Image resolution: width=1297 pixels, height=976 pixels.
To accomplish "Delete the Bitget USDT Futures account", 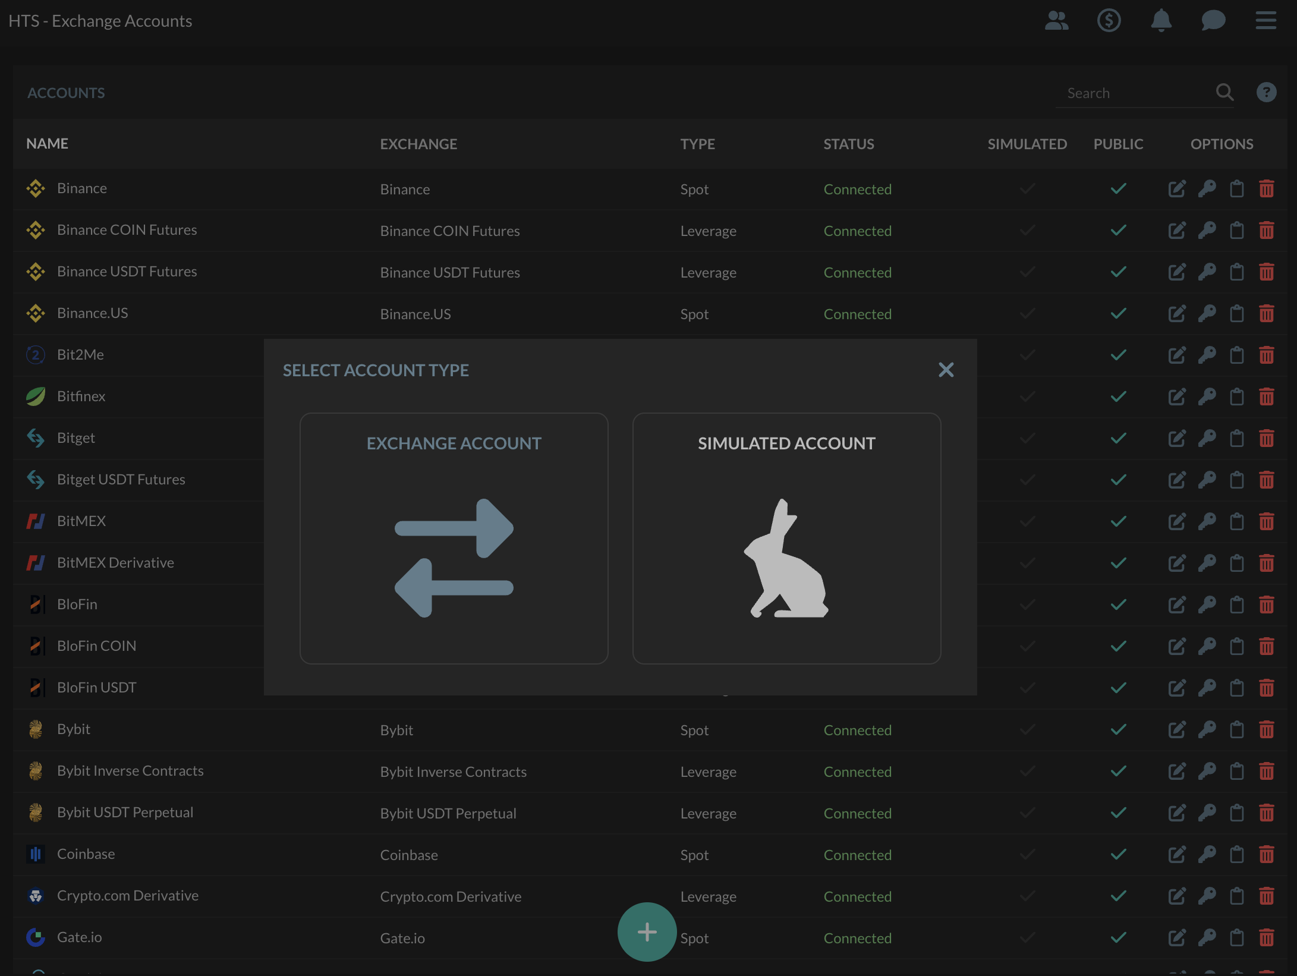I will coord(1267,480).
